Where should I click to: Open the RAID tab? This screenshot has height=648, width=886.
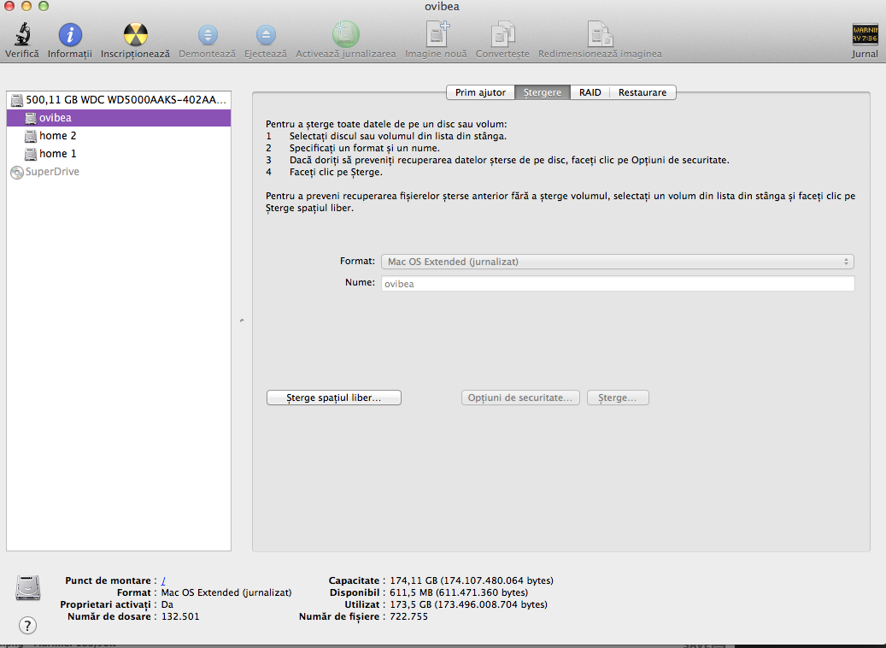pos(590,92)
